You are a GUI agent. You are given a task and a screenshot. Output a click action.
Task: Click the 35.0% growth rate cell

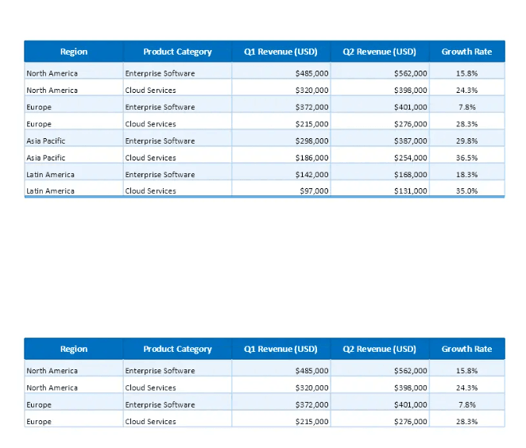tap(467, 188)
